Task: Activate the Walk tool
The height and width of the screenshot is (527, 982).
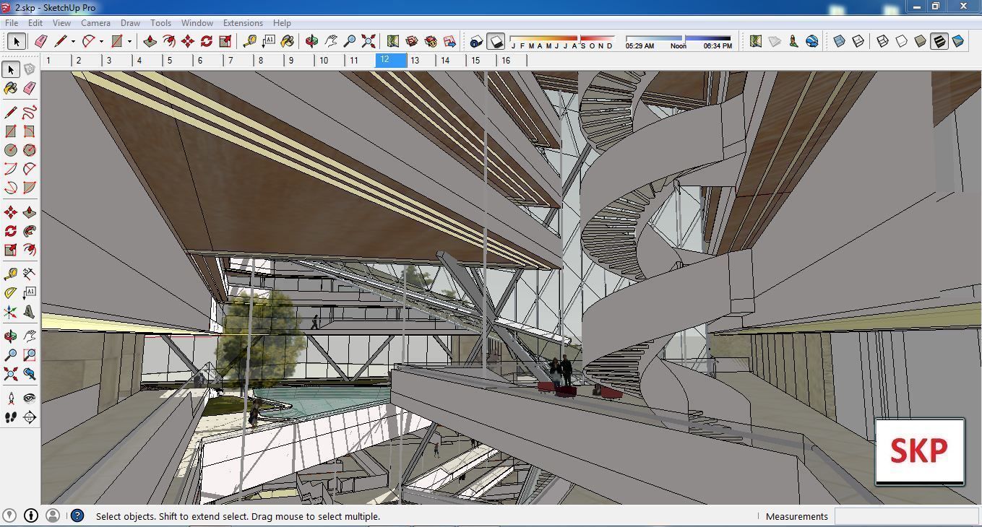Action: [x=10, y=417]
